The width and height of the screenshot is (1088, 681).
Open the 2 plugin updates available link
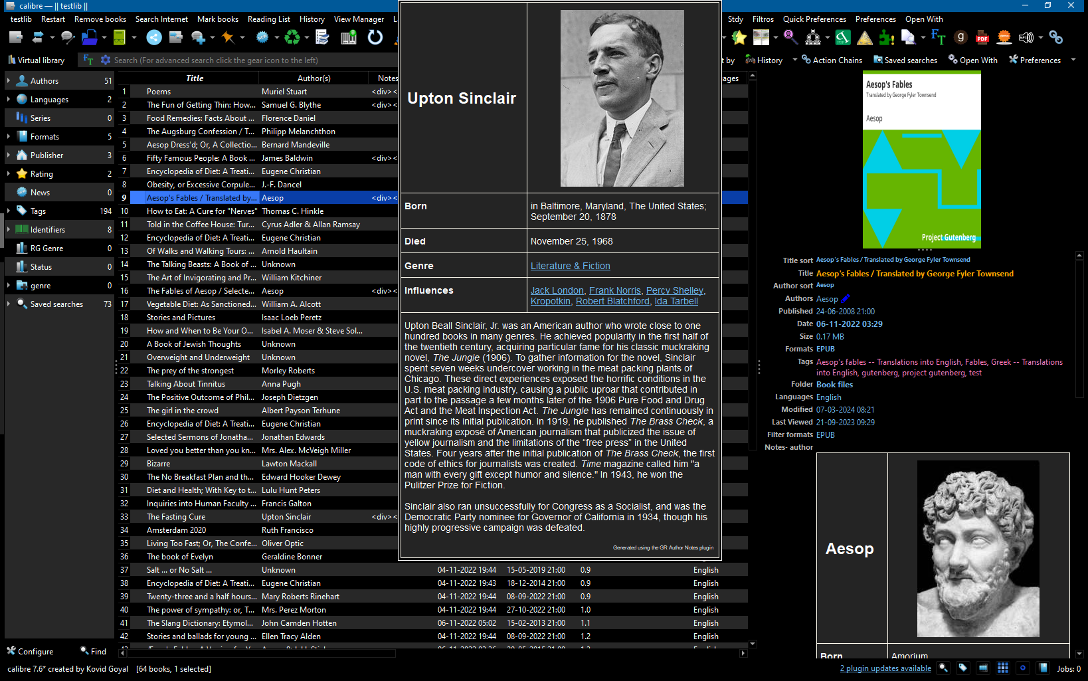[885, 668]
